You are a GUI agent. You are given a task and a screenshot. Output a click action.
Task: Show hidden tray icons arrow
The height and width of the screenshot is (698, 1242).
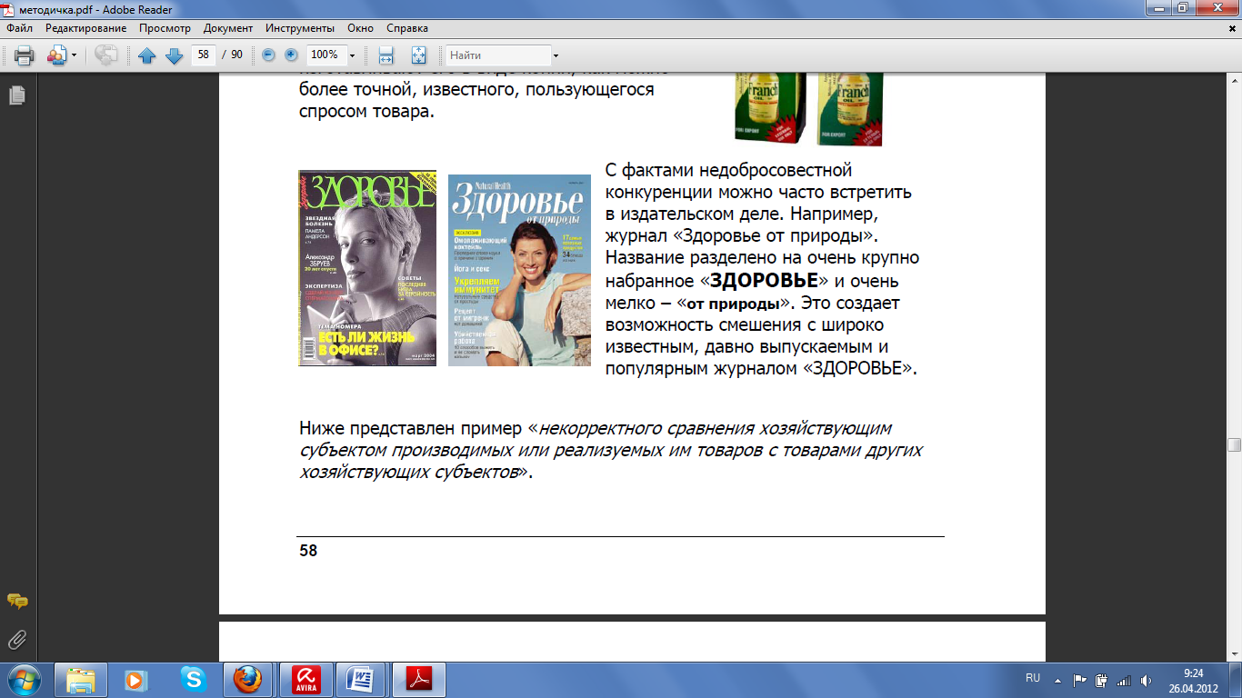click(1057, 680)
